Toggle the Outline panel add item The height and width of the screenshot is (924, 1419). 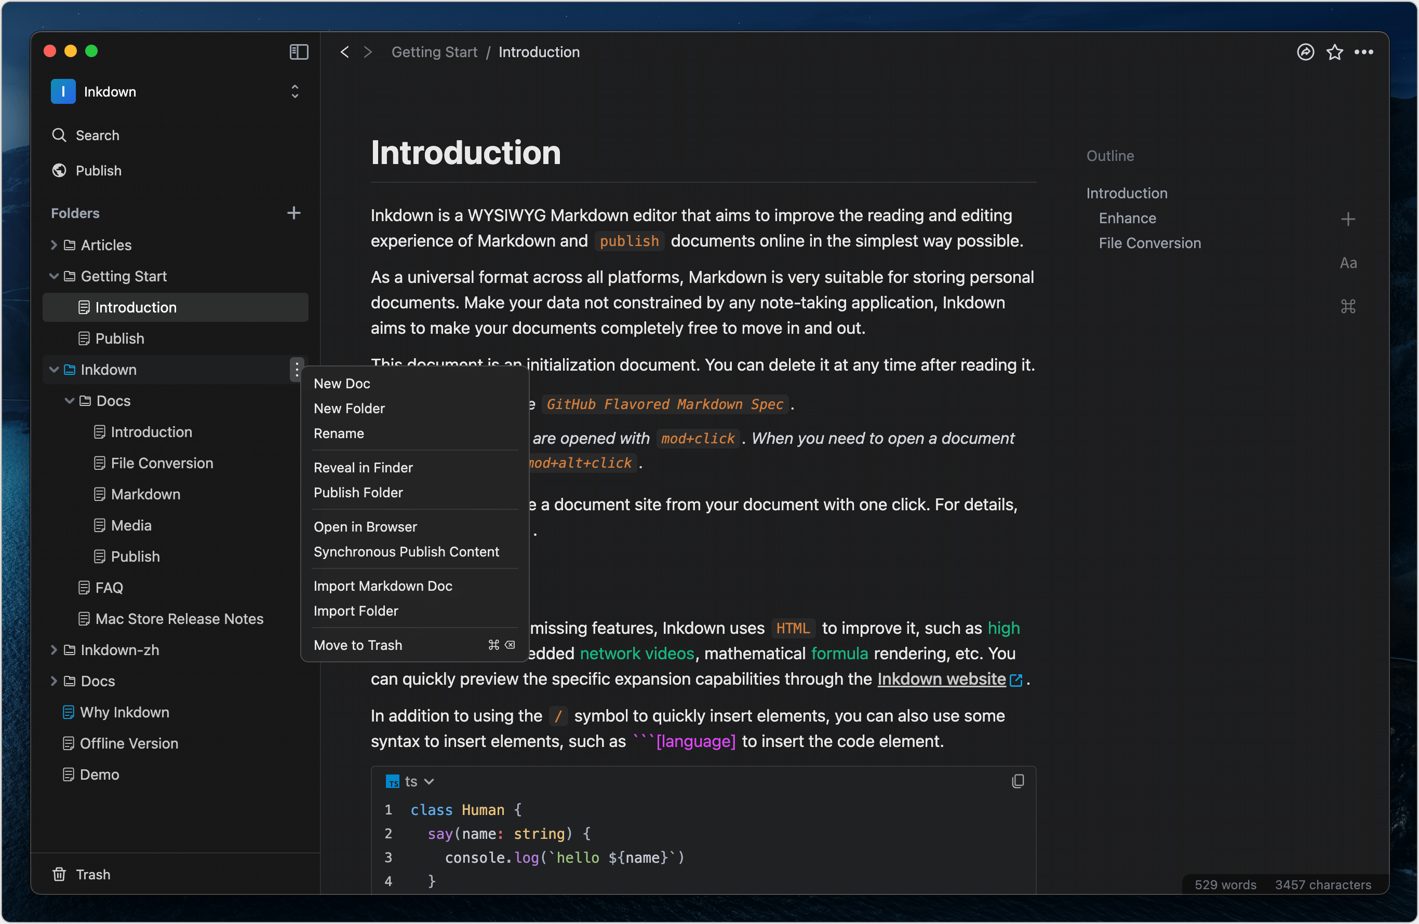[1348, 218]
